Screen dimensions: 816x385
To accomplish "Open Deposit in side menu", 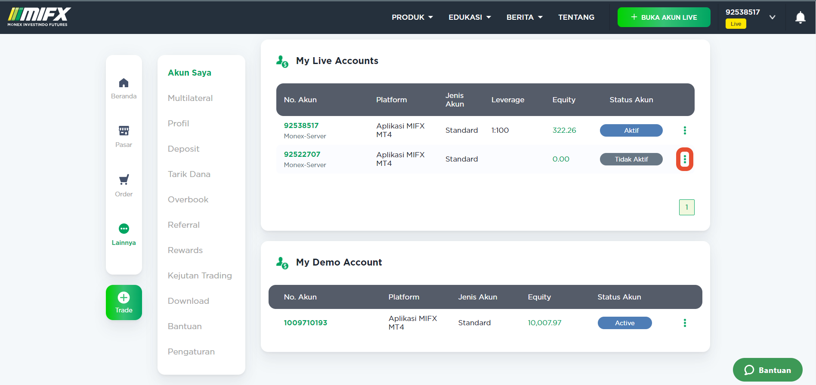I will pos(183,149).
